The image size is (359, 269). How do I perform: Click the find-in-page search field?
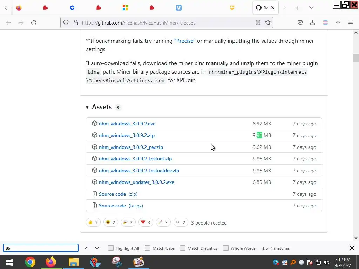tap(41, 248)
